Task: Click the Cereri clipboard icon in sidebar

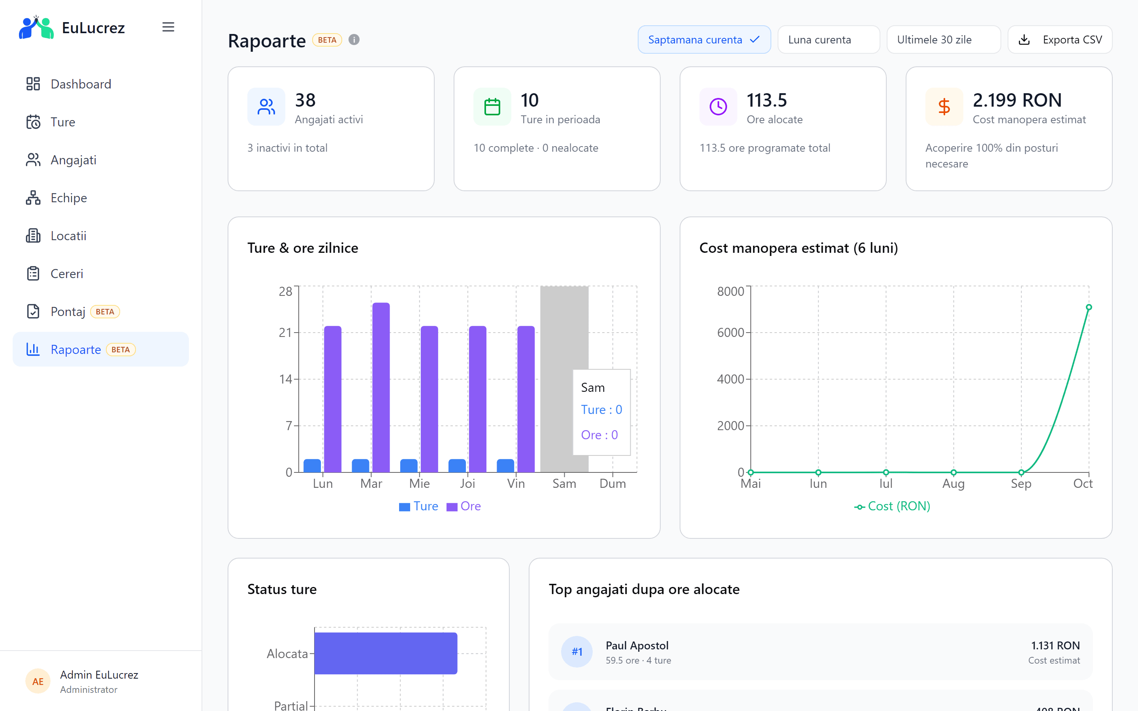Action: click(33, 274)
